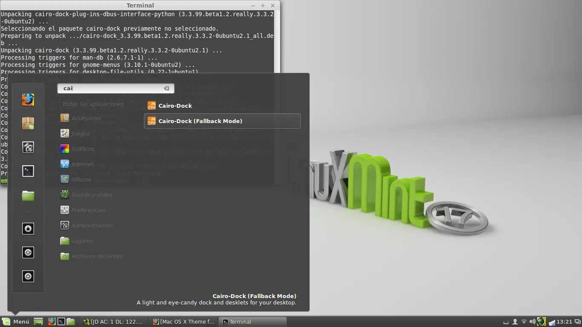Launch Software Manager from the favorites sidebar
Viewport: 582px width, 327px height.
[28, 123]
